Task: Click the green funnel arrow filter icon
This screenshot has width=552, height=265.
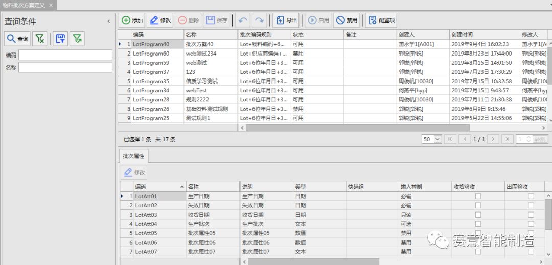Action: point(77,39)
